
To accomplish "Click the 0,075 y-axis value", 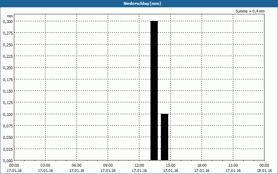I will tap(8, 126).
